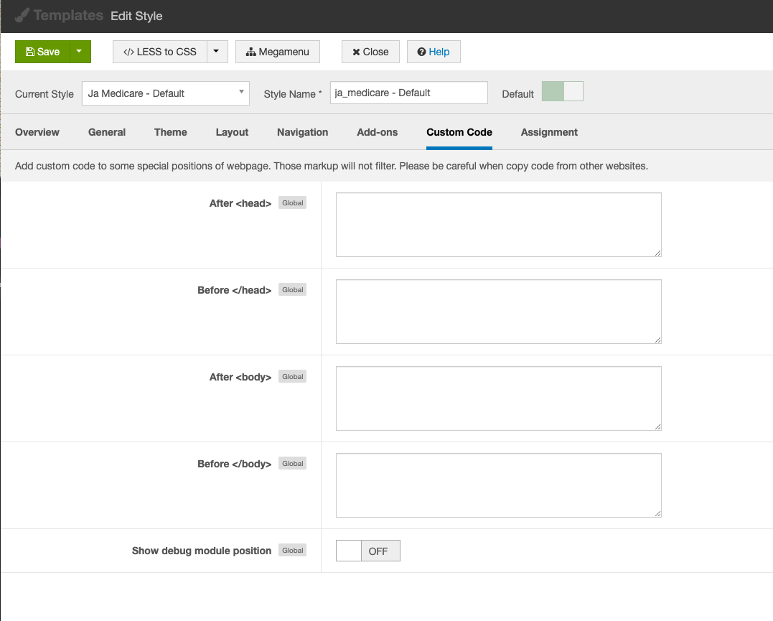Click the After <head> code textarea
773x621 pixels.
tap(498, 225)
